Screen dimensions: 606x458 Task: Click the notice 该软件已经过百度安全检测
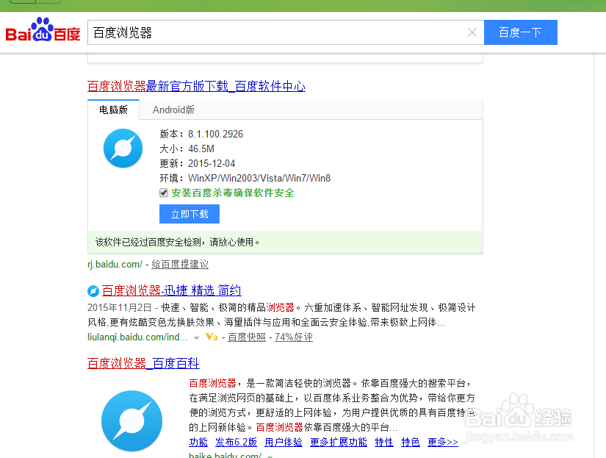[x=148, y=242]
